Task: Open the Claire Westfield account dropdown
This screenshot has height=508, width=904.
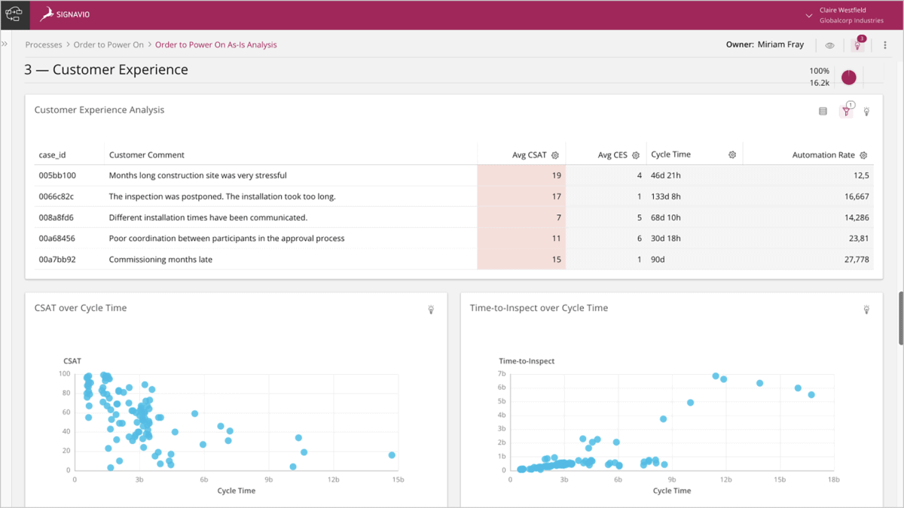Action: point(844,15)
